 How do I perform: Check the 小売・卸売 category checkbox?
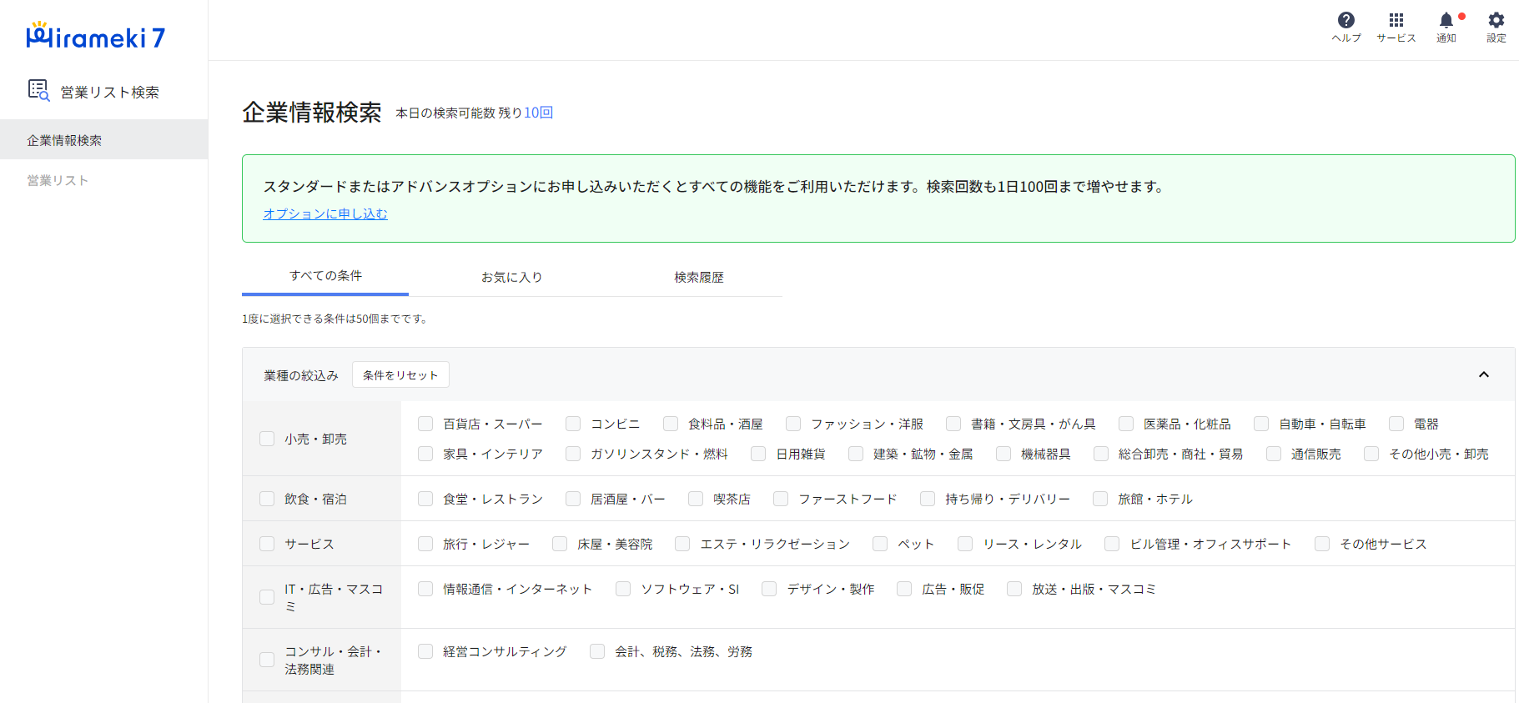point(267,439)
